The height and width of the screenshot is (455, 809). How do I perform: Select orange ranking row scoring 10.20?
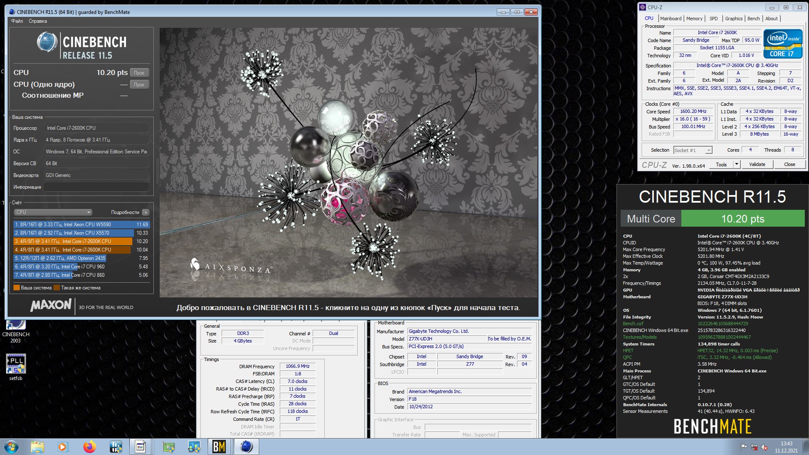pos(81,241)
